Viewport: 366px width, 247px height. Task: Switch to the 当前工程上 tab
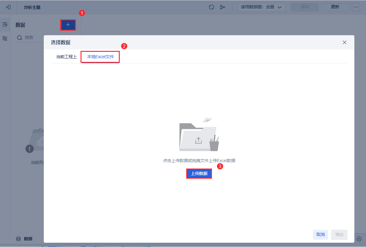(66, 57)
